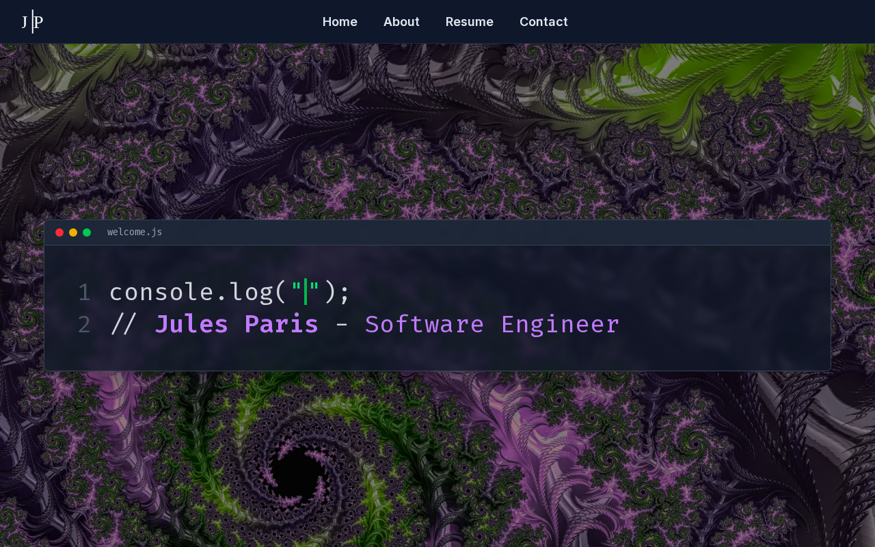Navigate to the Contact page
Image resolution: width=875 pixels, height=547 pixels.
[x=543, y=22]
